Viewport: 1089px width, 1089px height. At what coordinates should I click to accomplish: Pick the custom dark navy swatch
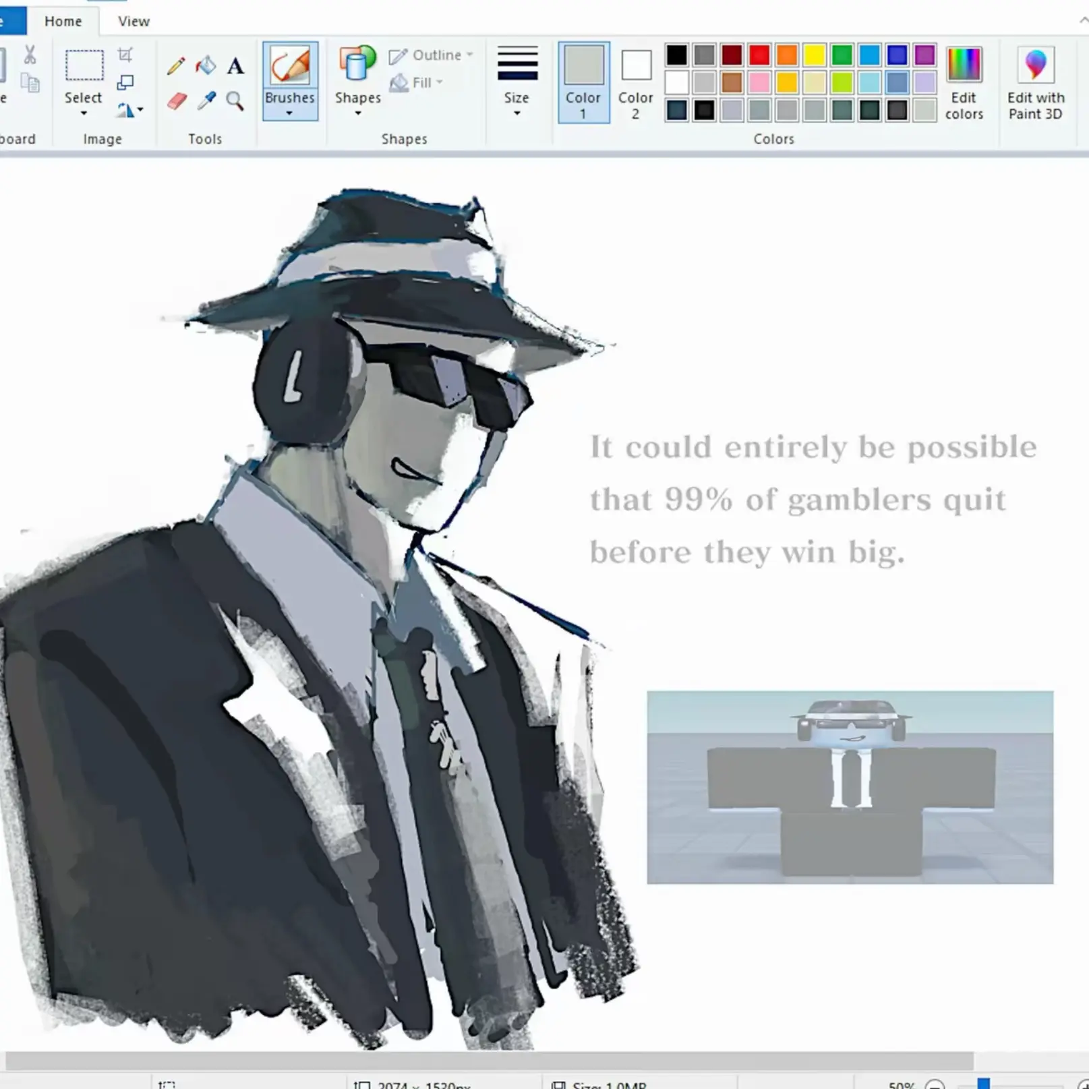[676, 110]
